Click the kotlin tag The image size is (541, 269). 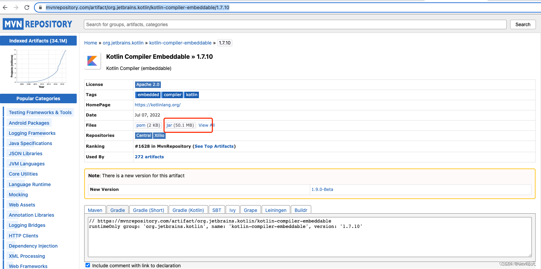pos(191,95)
